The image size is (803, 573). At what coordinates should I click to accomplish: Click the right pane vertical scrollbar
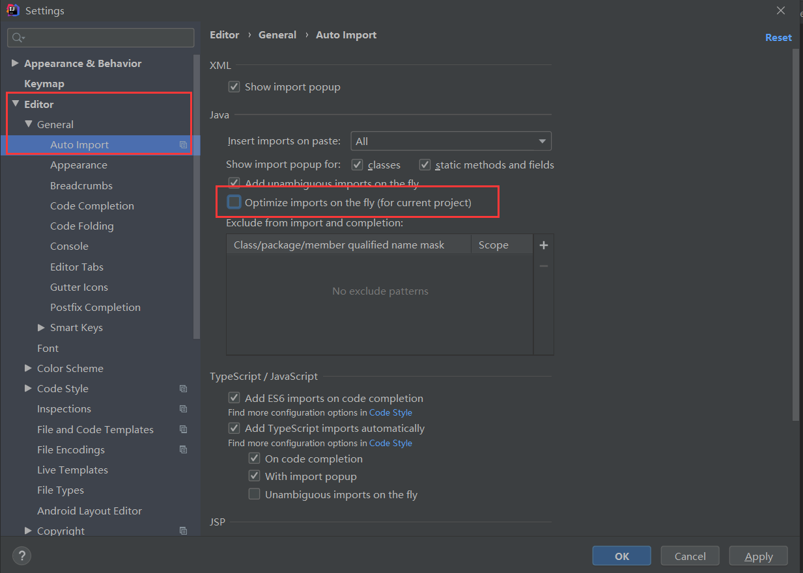point(796,234)
